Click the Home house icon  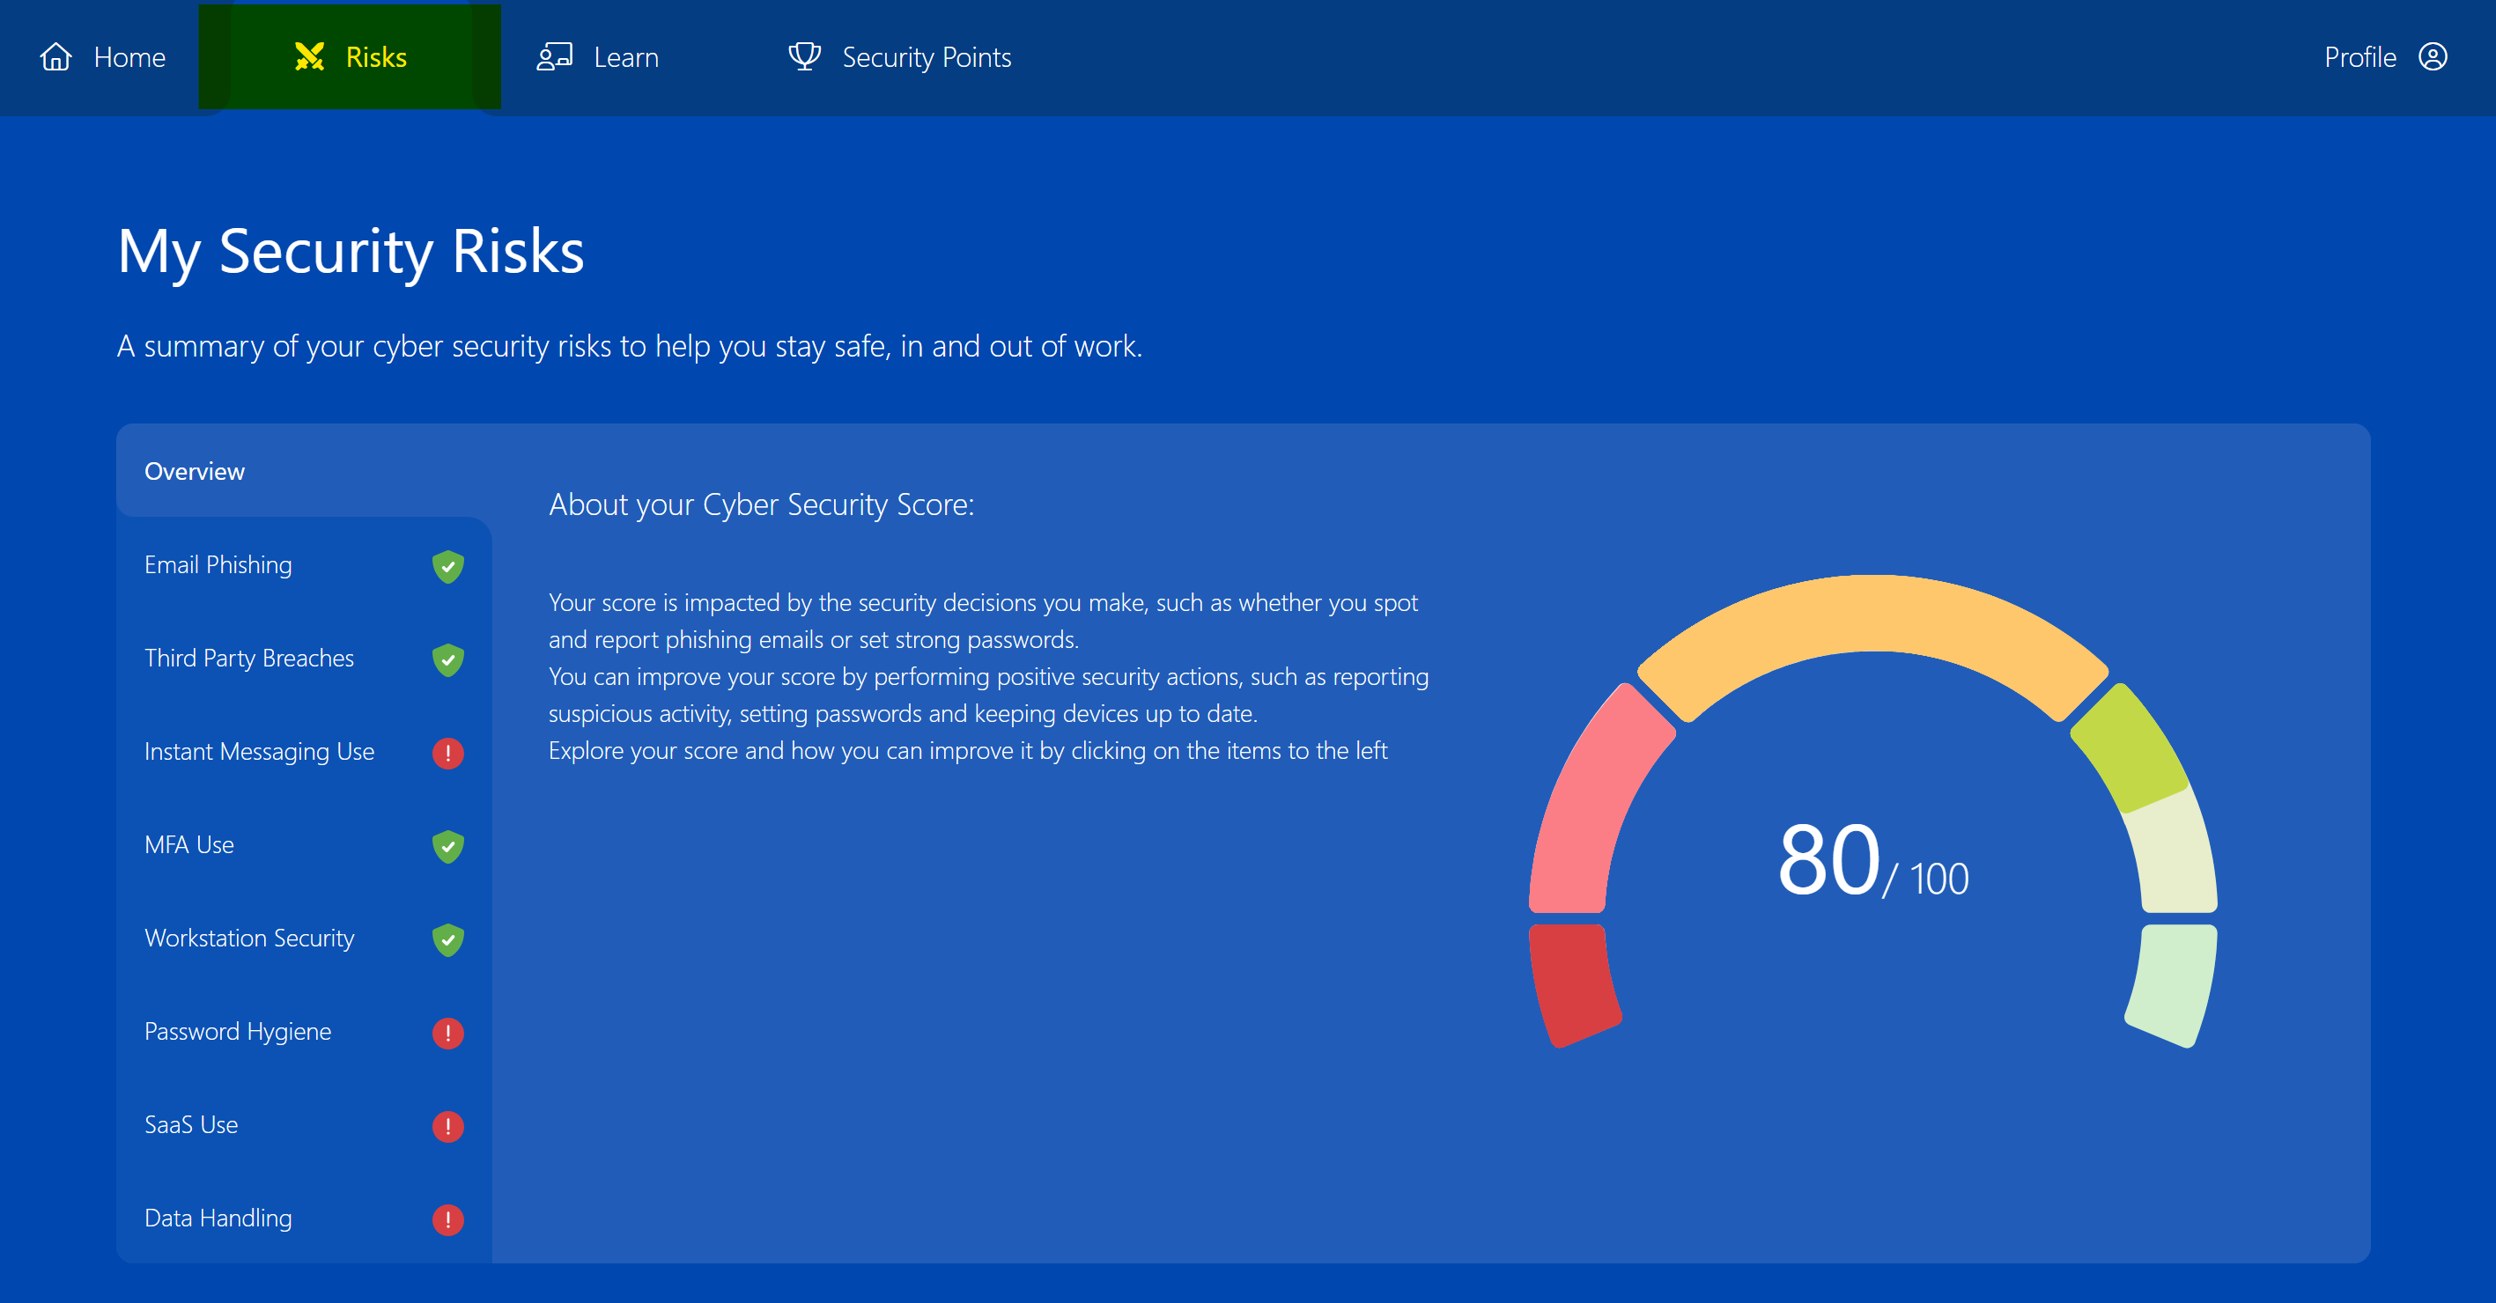[x=56, y=57]
